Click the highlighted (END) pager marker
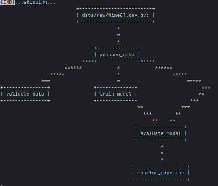Screen dimensions: 218x186 [8, 2]
